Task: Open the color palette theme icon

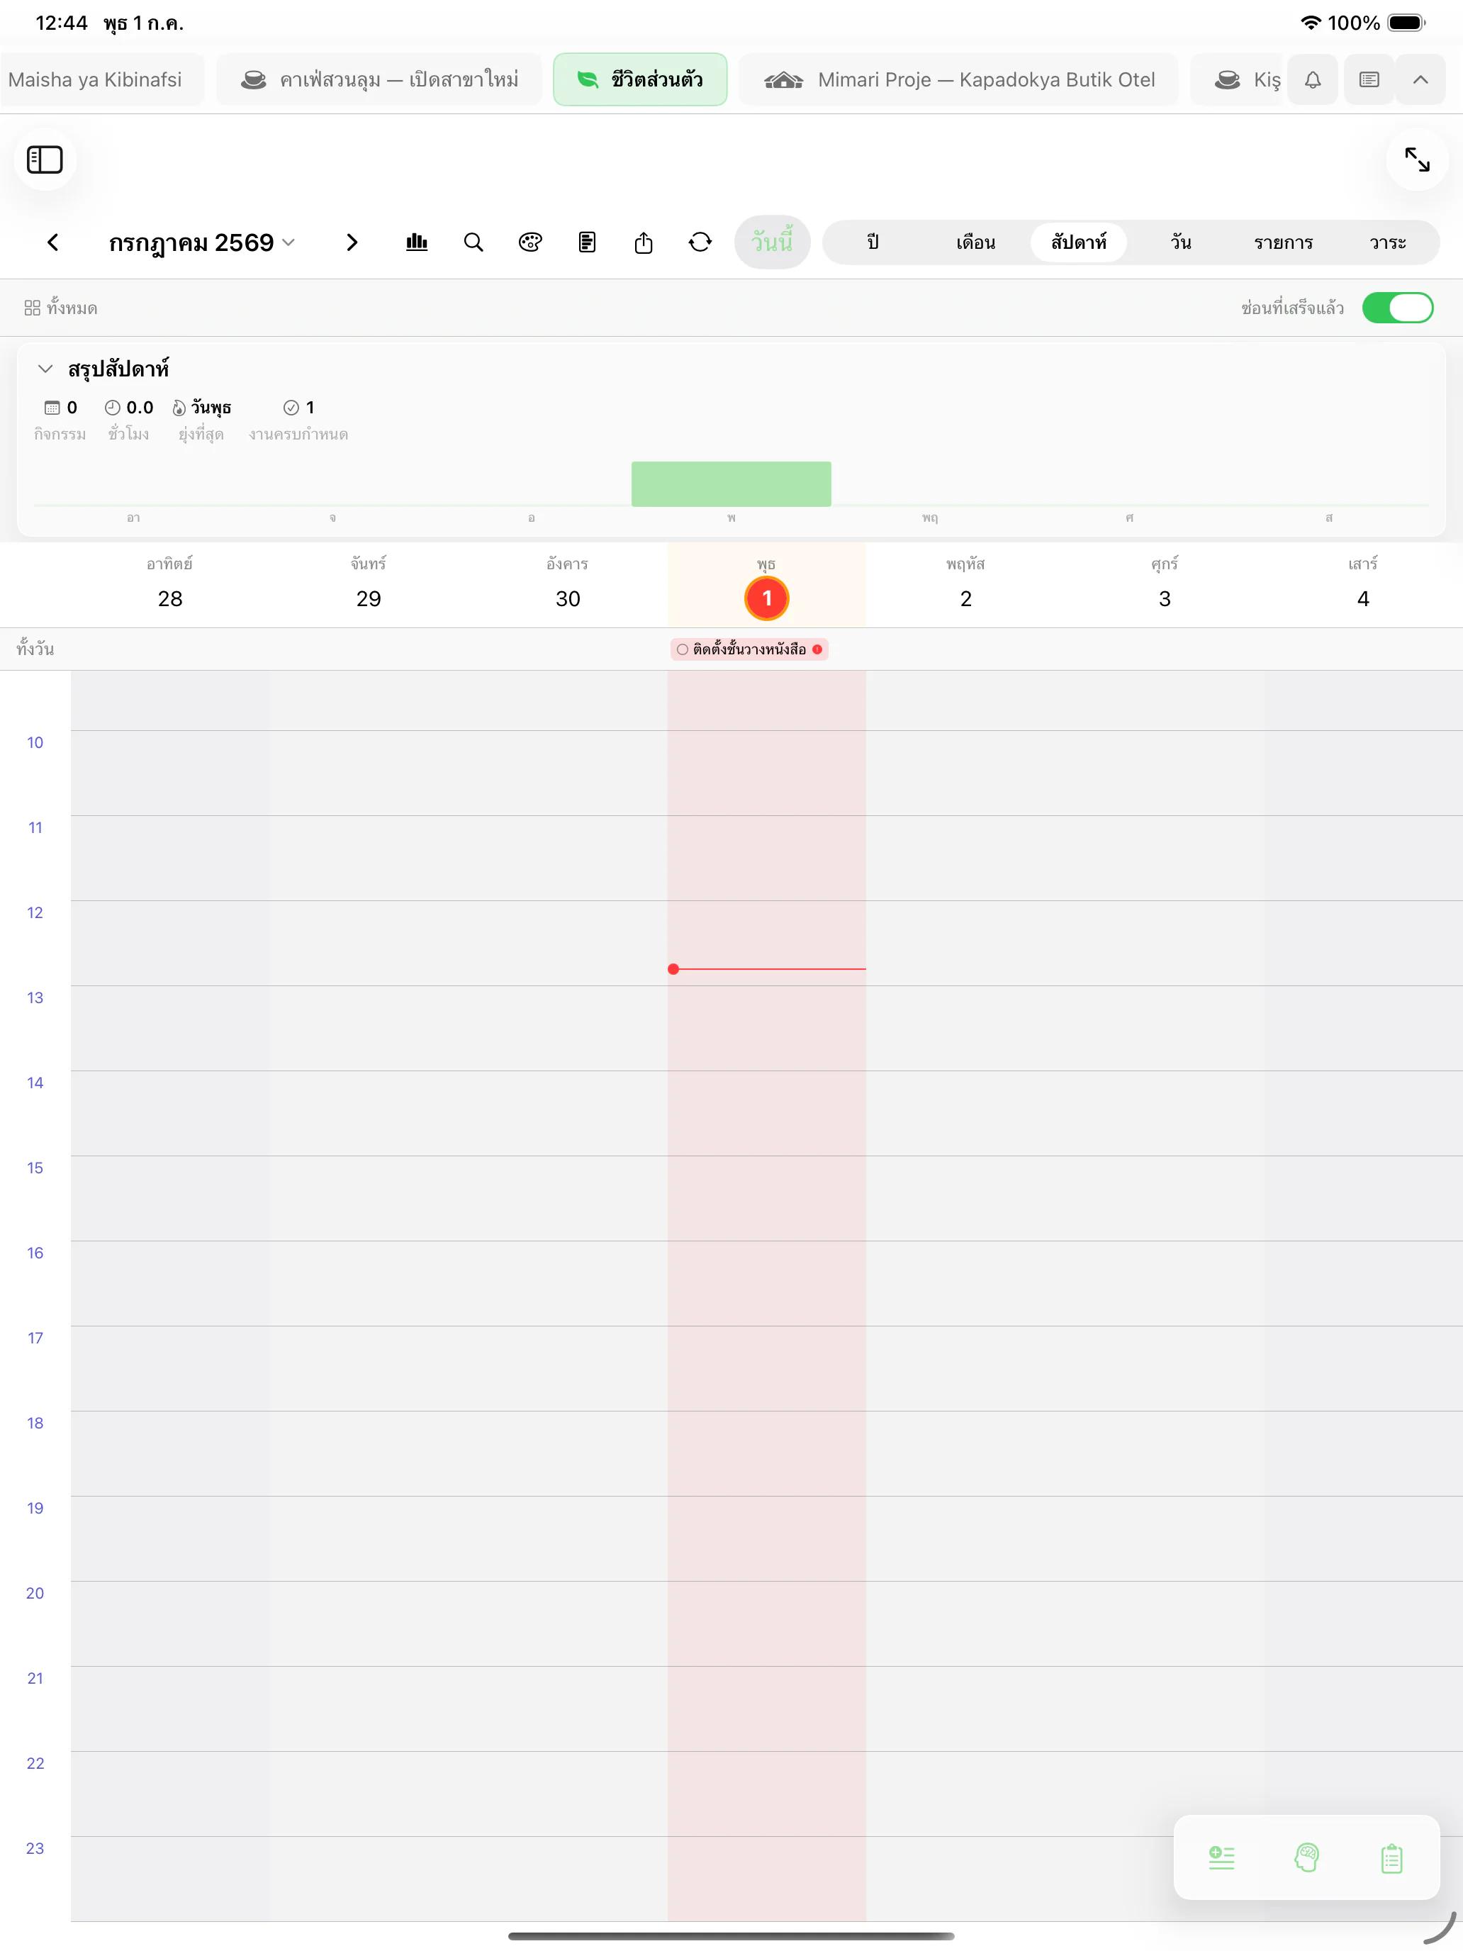Action: [530, 242]
